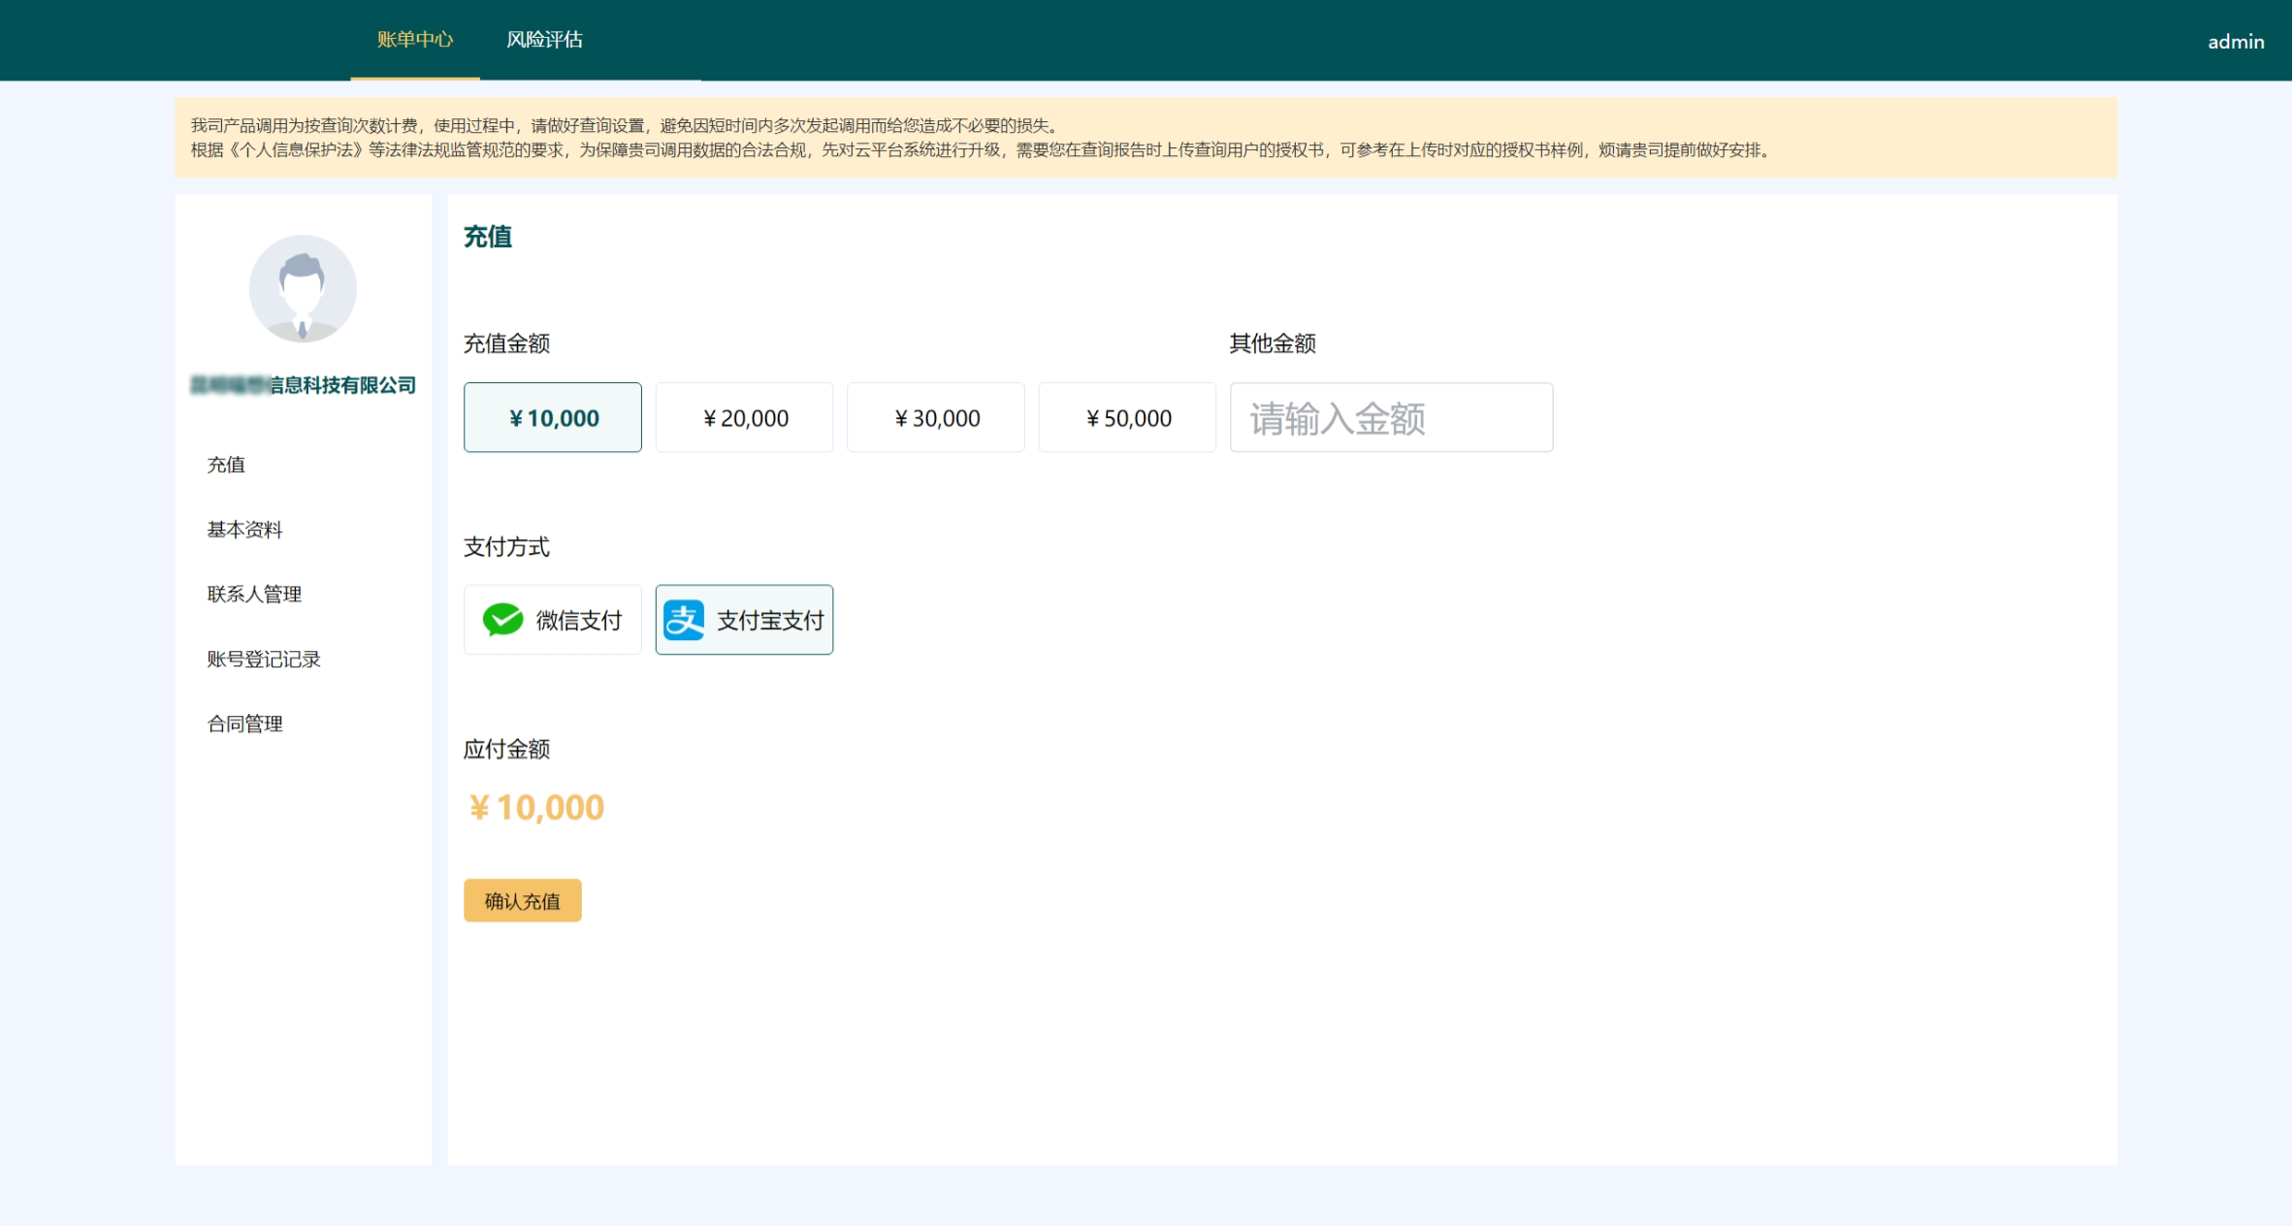Choose 支付宝支付 as payment method
Image resolution: width=2292 pixels, height=1226 pixels.
tap(744, 620)
